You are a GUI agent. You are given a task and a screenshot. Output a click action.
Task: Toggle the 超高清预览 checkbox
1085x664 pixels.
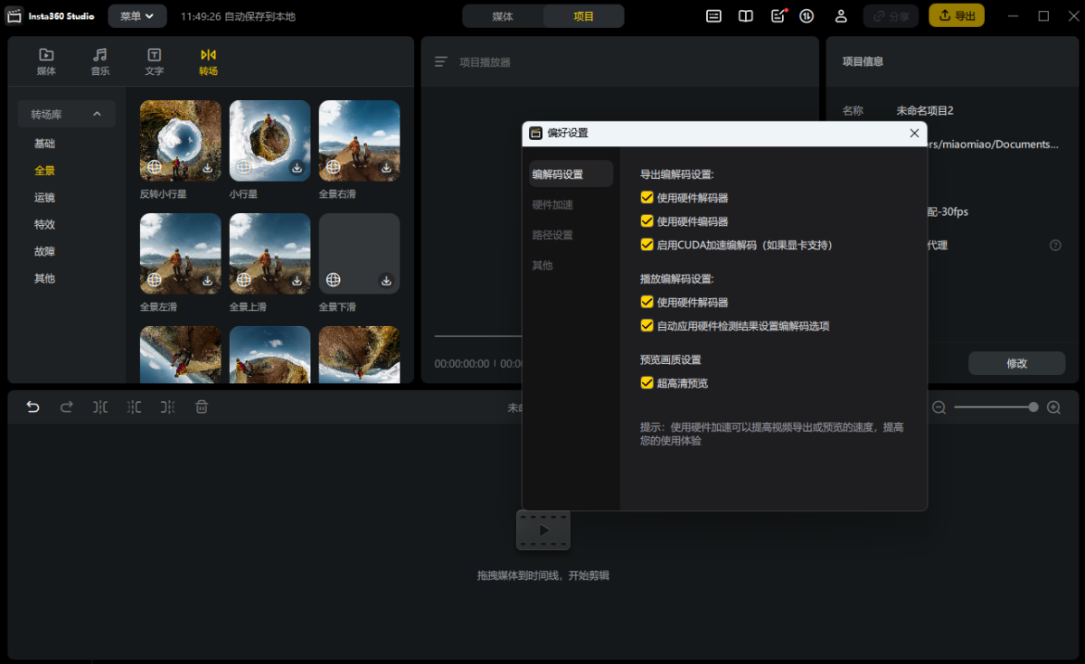point(646,383)
